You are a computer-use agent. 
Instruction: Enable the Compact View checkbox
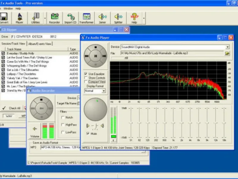(86, 82)
